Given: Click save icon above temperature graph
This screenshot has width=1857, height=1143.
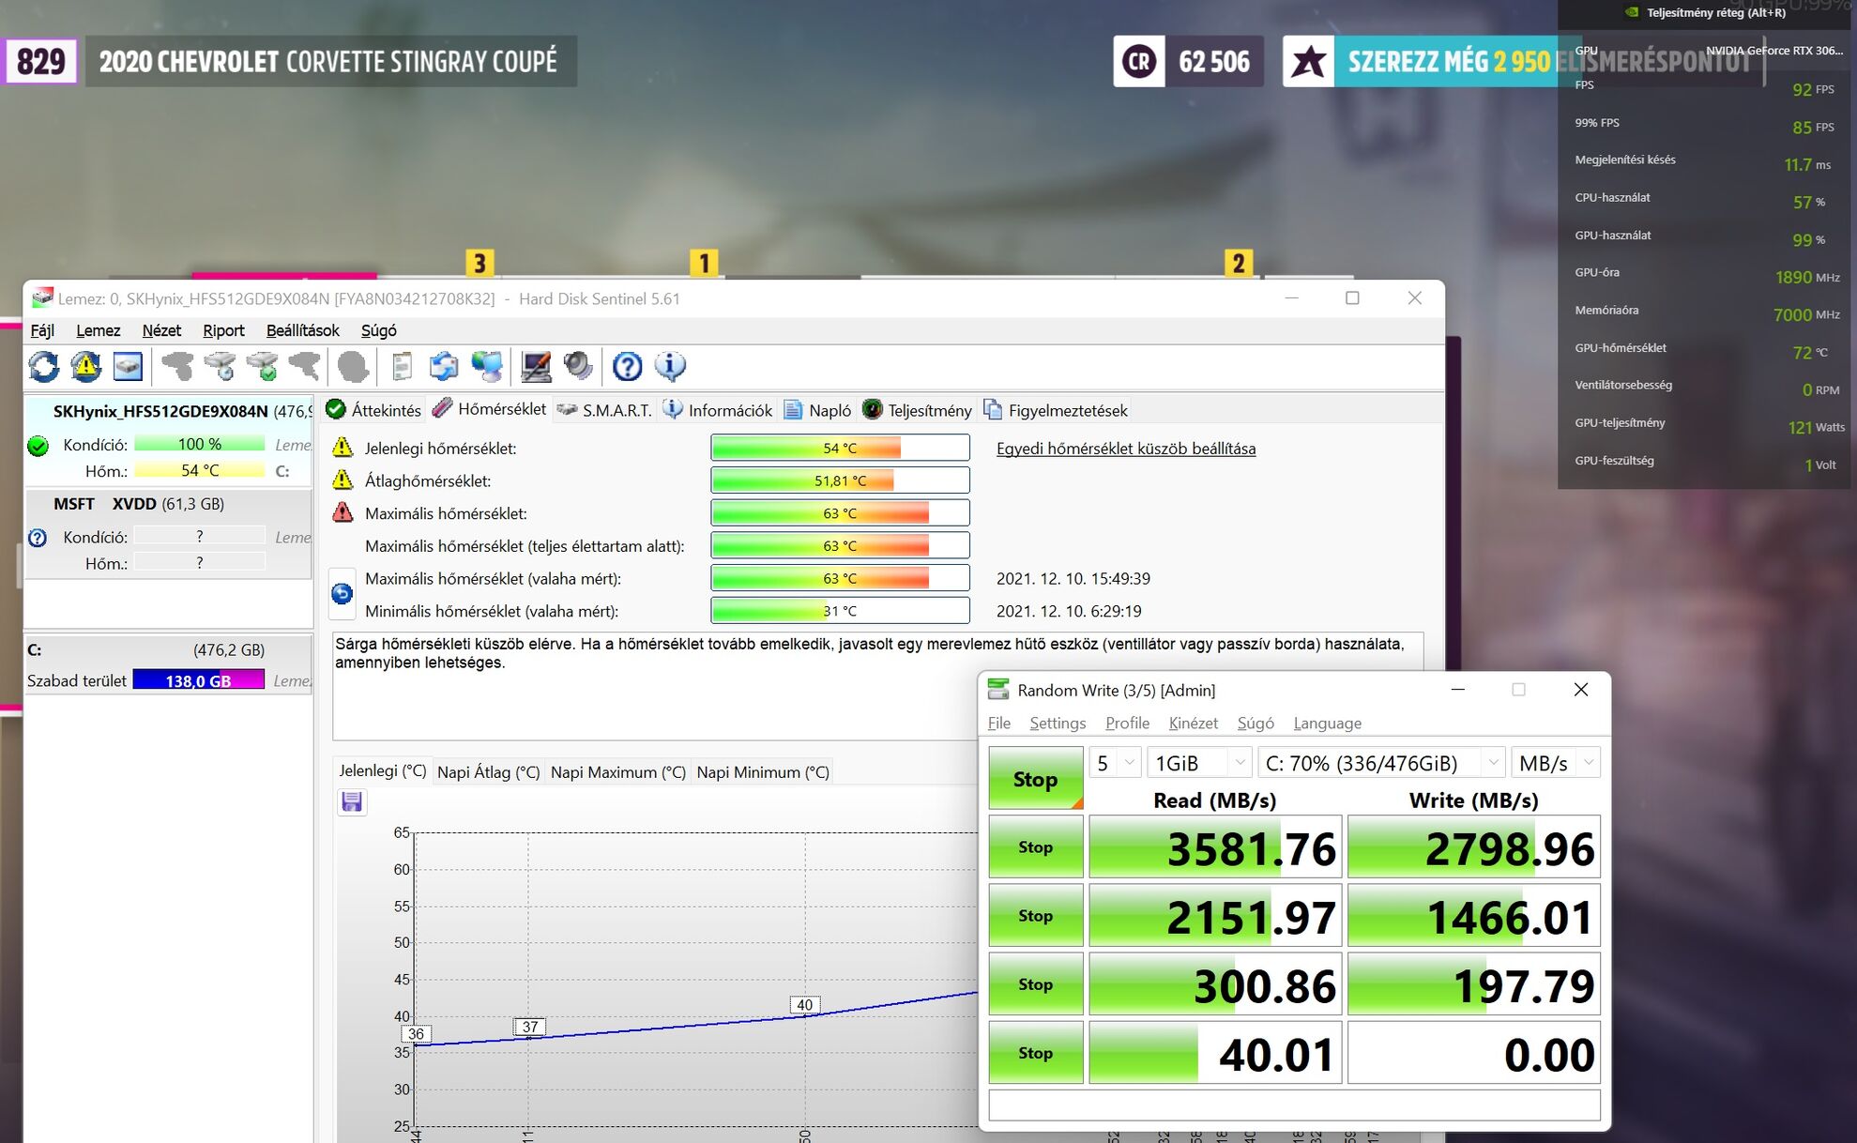Looking at the screenshot, I should [352, 801].
